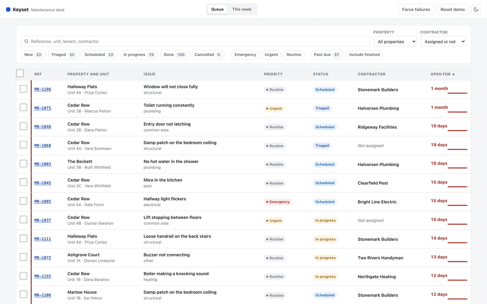This screenshot has width=487, height=304.
Task: Open request MR-1196 link
Action: (43, 89)
